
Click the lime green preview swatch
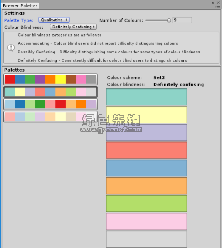click(x=146, y=203)
